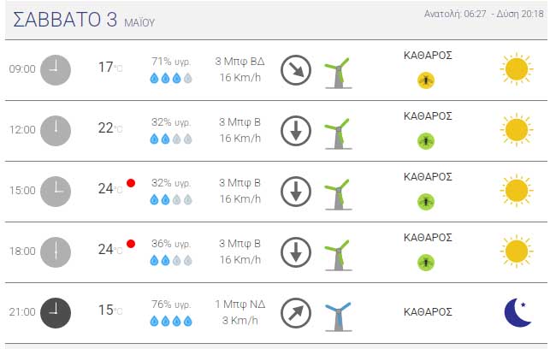Click the green mosquito icon at 12:00
The width and height of the screenshot is (556, 349).
[426, 141]
